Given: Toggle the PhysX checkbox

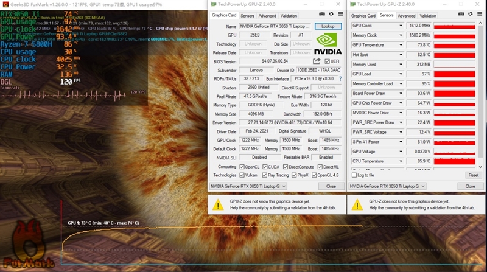Looking at the screenshot, I should point(294,175).
